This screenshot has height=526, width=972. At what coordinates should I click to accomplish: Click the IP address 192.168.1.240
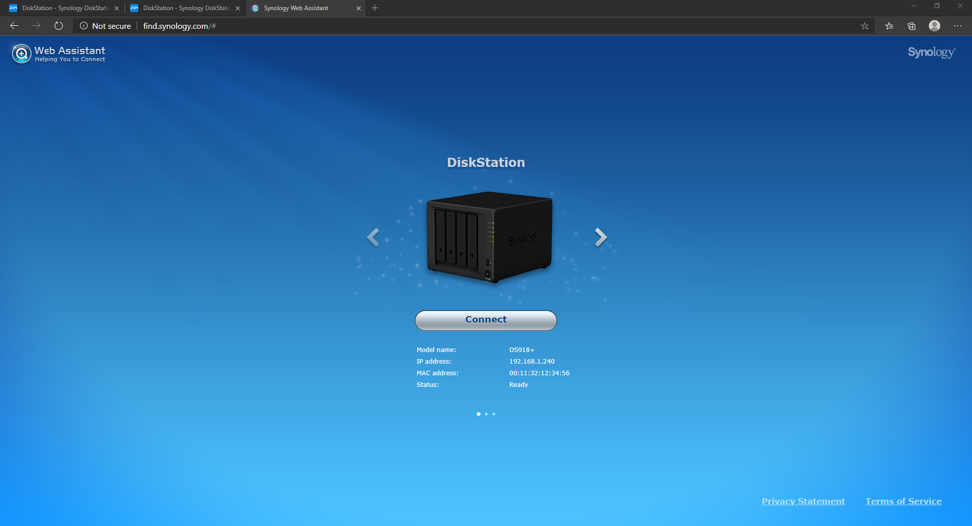tap(532, 362)
